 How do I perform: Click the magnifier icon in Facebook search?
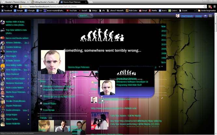[92, 15]
